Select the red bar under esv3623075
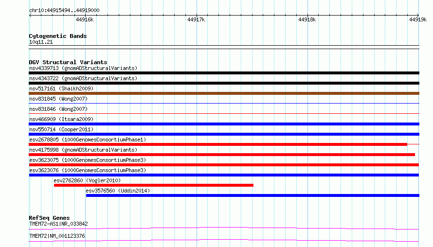The image size is (433, 247). (224, 165)
